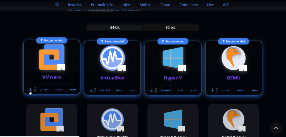This screenshot has width=286, height=137.
Task: Open QEMU docs link
Action: point(240,90)
